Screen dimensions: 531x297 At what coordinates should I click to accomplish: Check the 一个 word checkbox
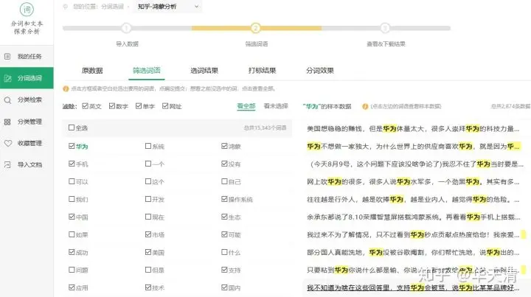[x=148, y=164]
